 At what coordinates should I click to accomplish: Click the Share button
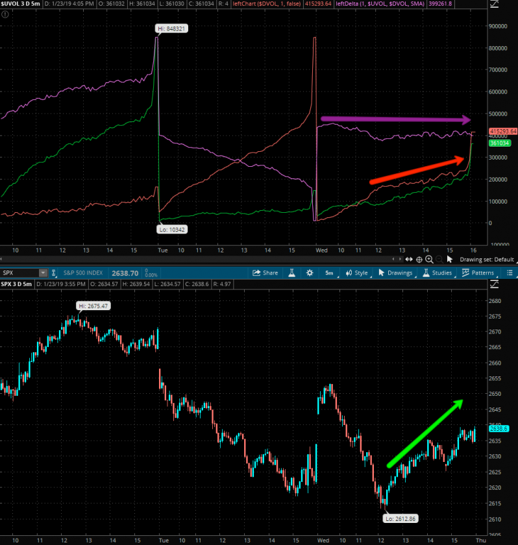click(x=264, y=273)
